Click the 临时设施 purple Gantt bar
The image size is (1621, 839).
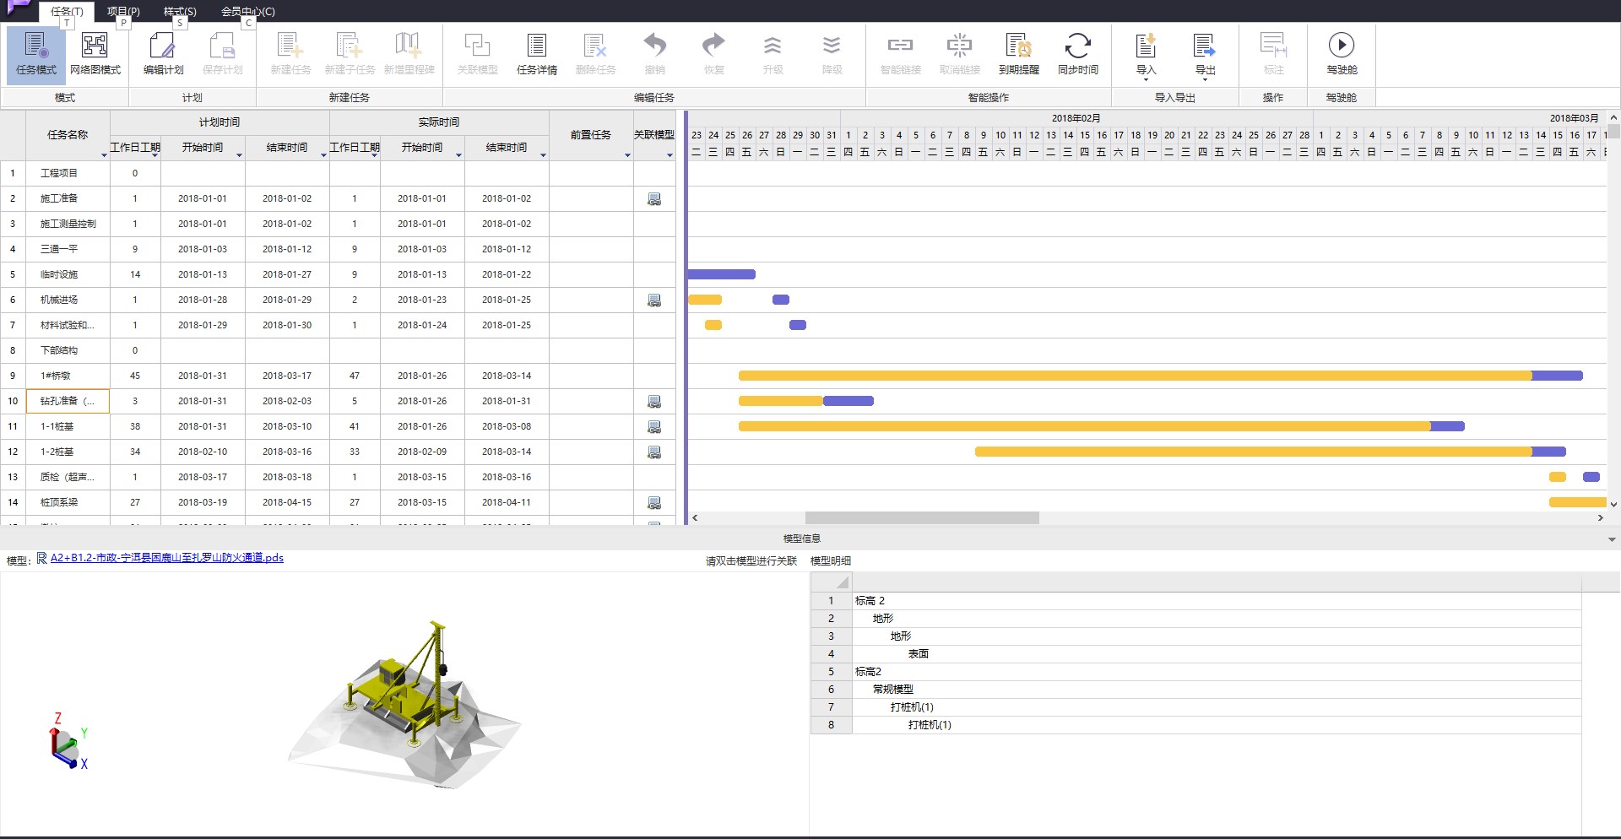722,274
